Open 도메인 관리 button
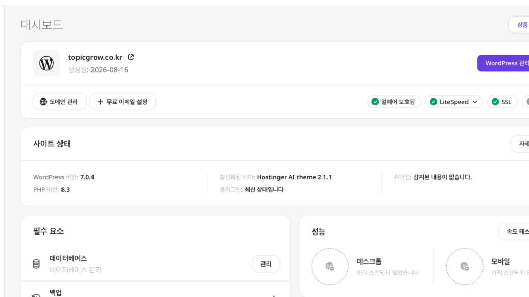The width and height of the screenshot is (529, 297). click(59, 102)
